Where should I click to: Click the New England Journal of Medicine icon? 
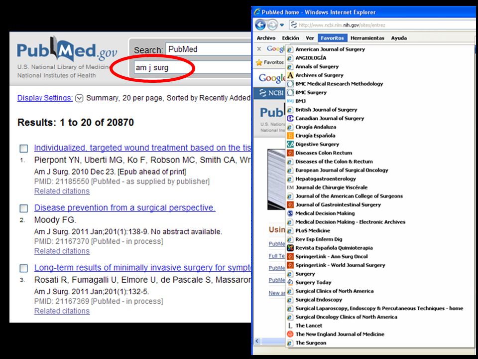[x=290, y=334]
